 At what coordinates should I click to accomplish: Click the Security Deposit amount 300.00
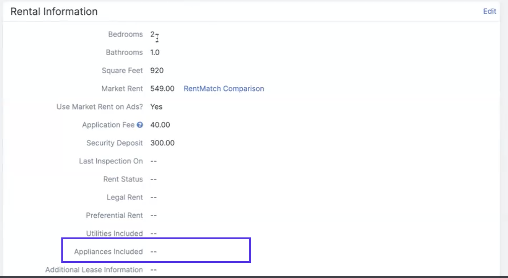pos(162,143)
